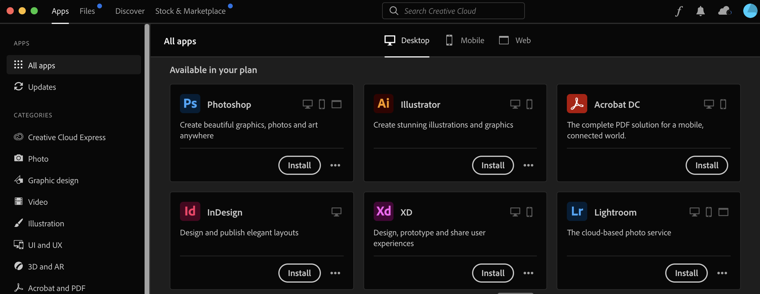This screenshot has height=294, width=760.
Task: Click the XD app icon
Action: pos(384,211)
